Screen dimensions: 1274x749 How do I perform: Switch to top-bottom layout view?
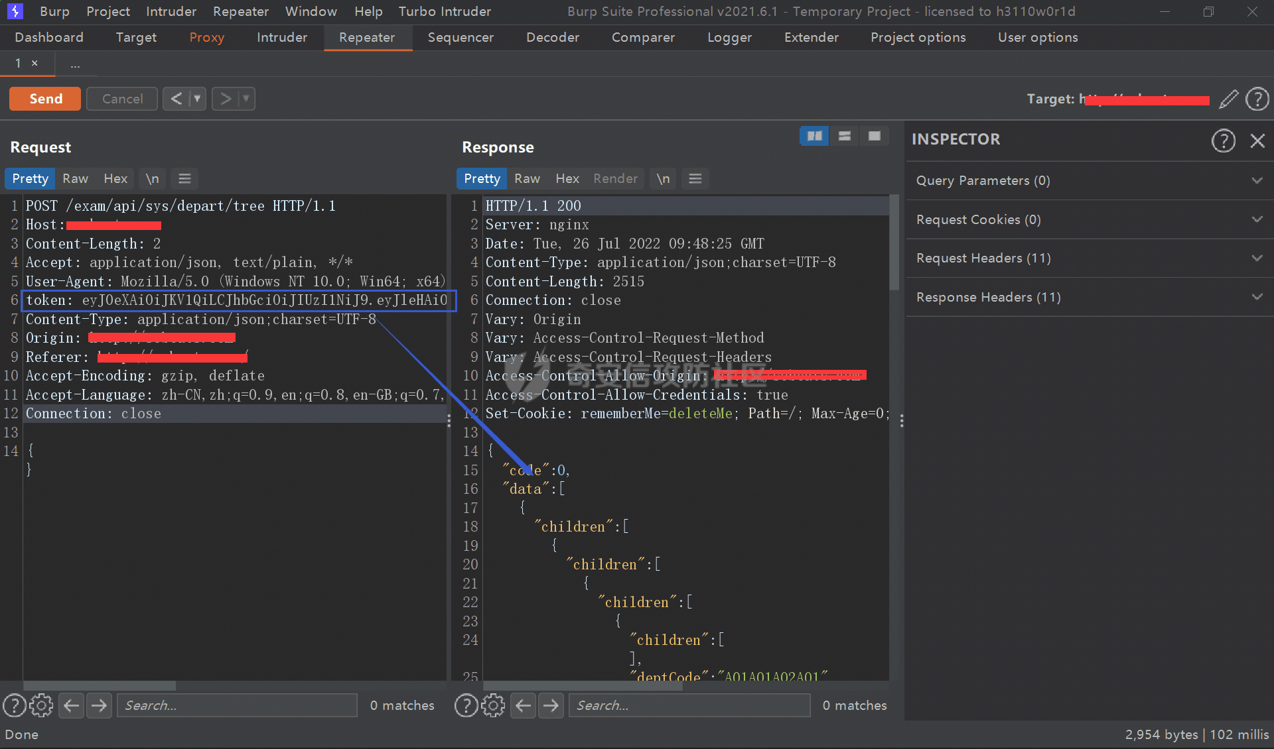click(844, 136)
